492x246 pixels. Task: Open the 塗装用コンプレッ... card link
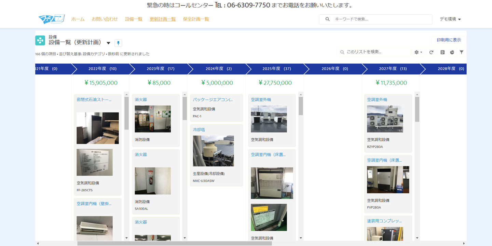(x=384, y=221)
